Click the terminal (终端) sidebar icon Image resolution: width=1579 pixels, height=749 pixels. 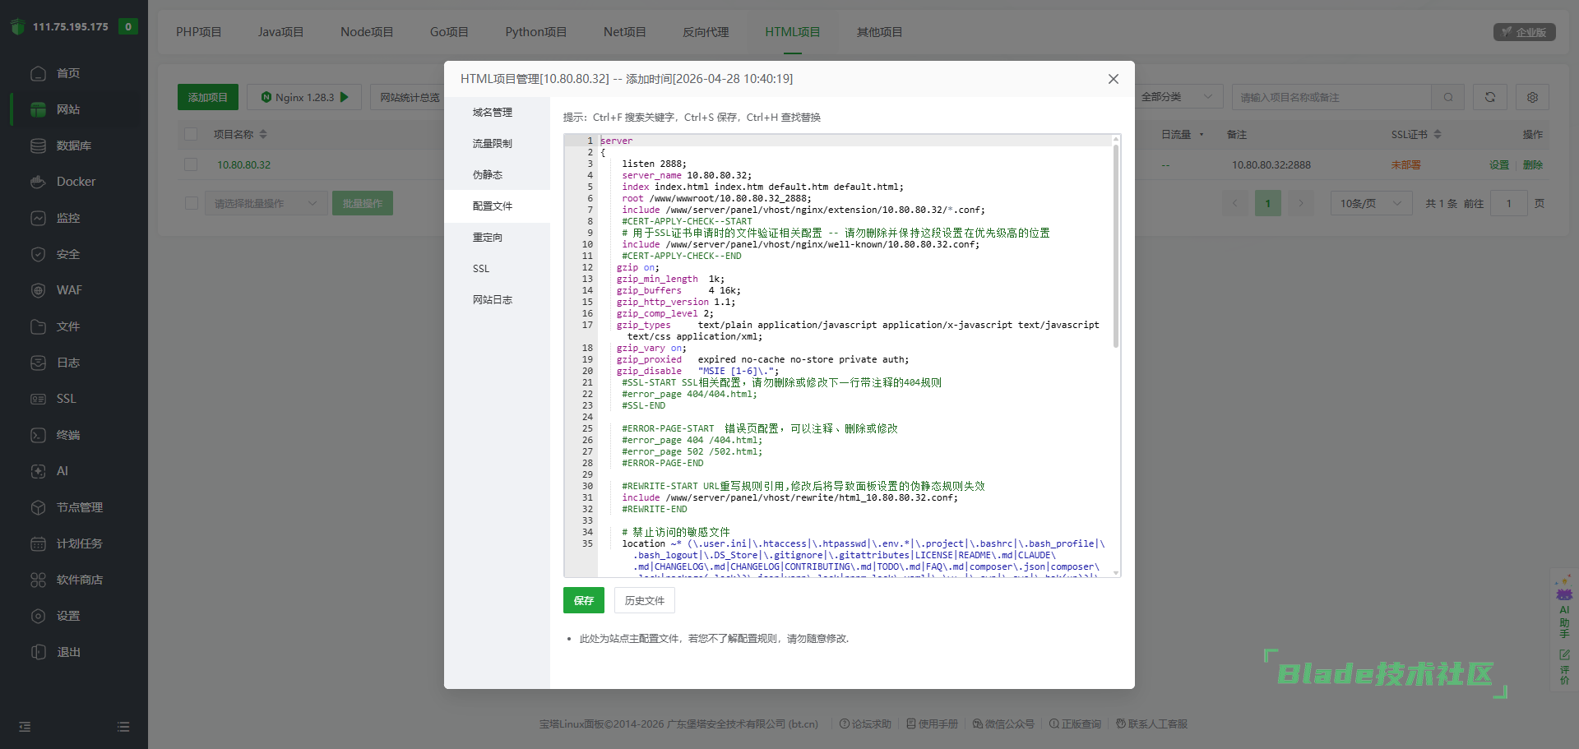point(38,435)
